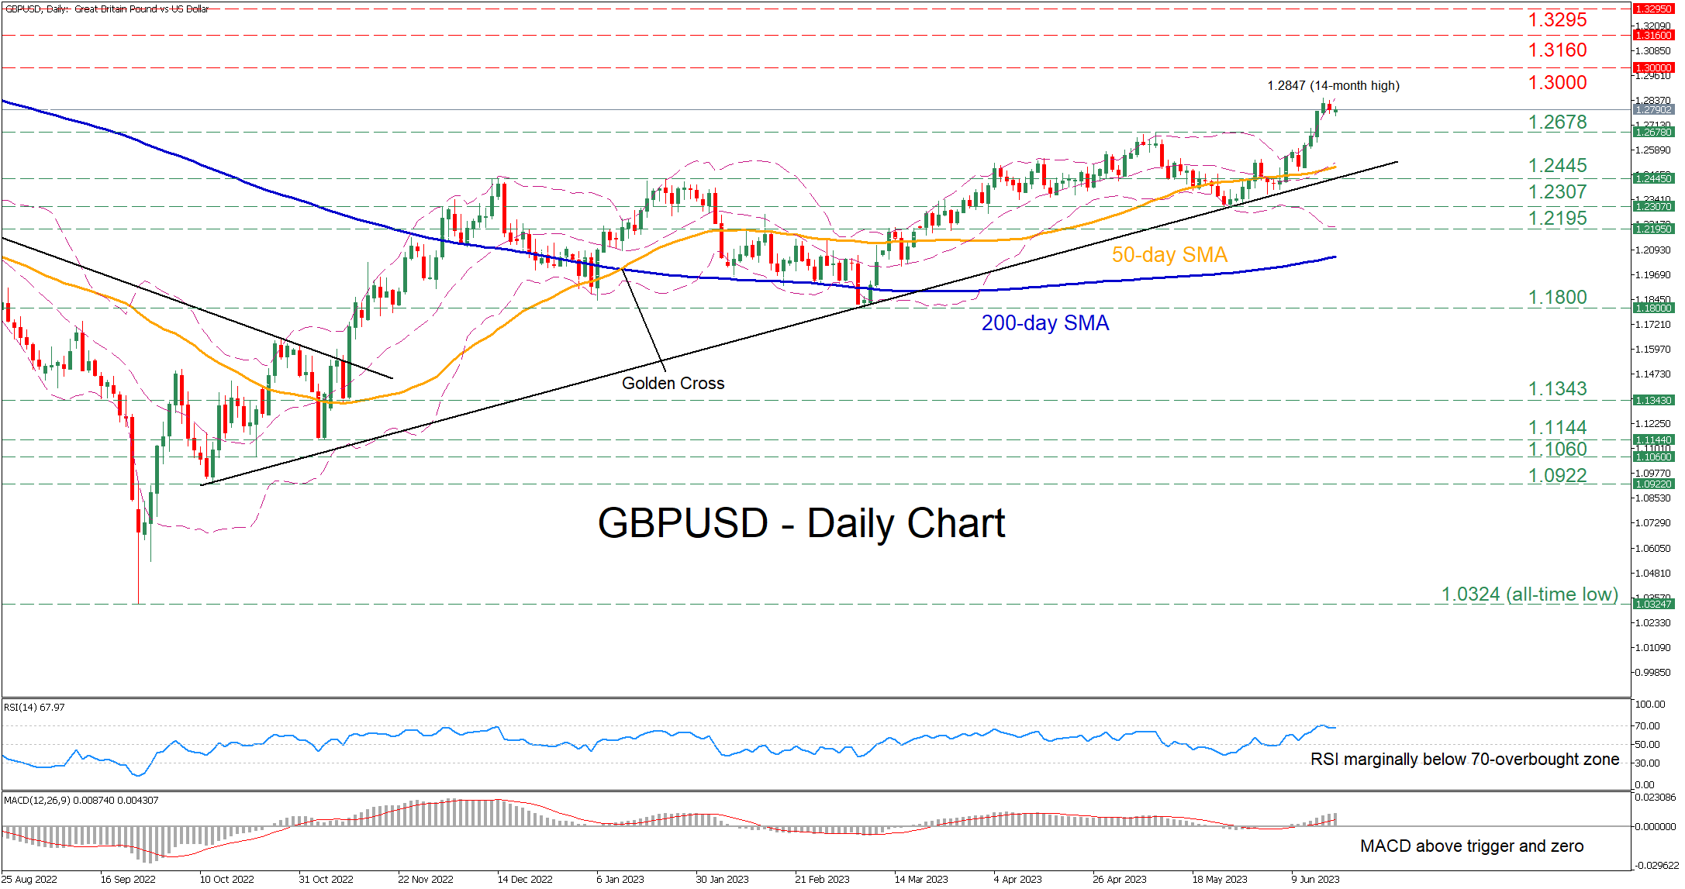
Task: Click the 1.0324 all-time low label
Action: click(1529, 594)
